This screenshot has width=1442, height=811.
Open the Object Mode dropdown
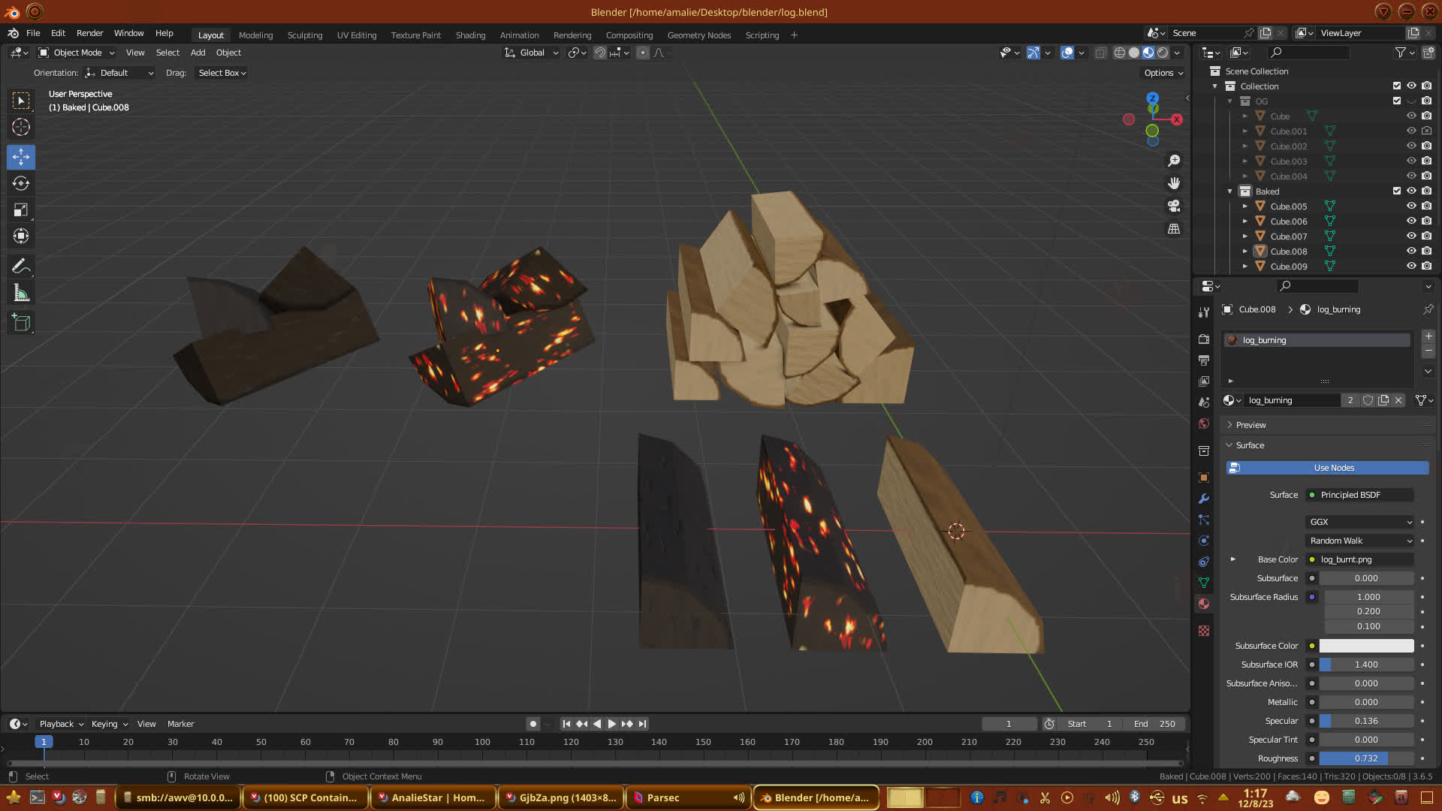click(x=77, y=53)
